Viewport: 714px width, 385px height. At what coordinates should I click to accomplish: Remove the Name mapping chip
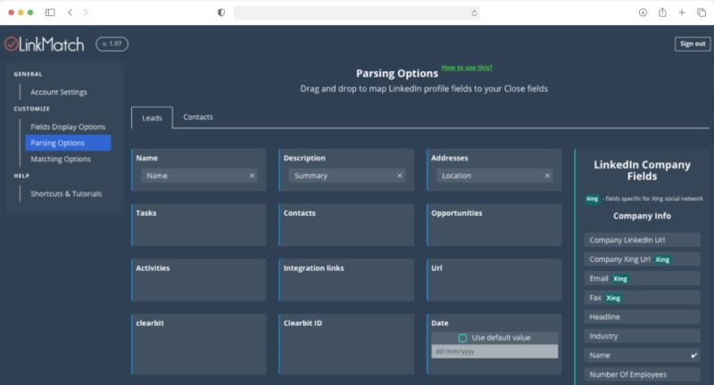252,176
